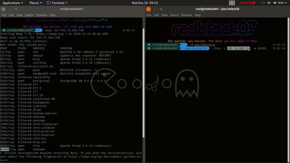Viewport: 290px width, 163px height.
Task: Open the Applications menu in the top bar
Action: [x=13, y=3]
